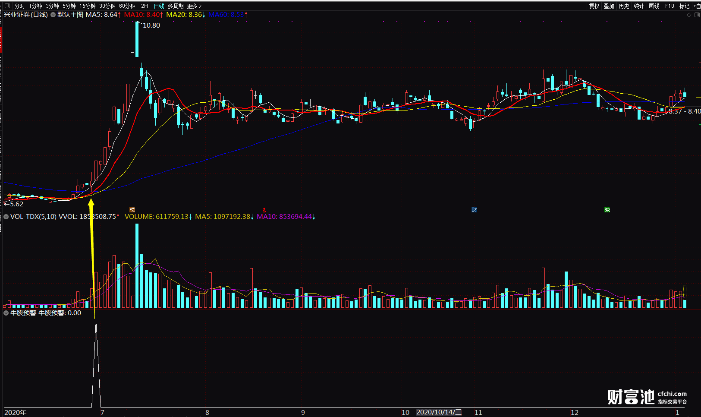Image resolution: width=701 pixels, height=417 pixels.
Task: Select the 30分钟 period tab
Action: click(107, 6)
